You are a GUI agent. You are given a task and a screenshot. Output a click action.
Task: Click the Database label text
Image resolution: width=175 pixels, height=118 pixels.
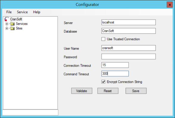70,31
